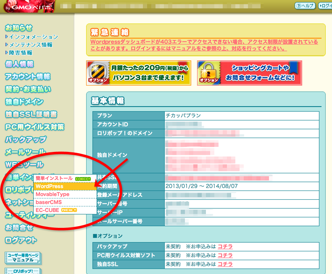Click the コチラ link for バックアップ option
Screen dimensions: 332x274
pos(225,246)
